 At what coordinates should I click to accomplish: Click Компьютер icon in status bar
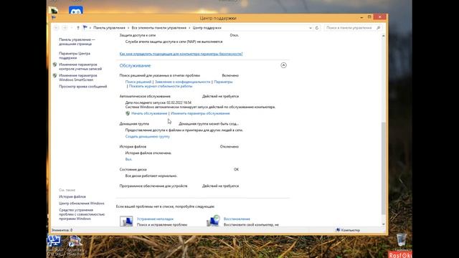click(x=338, y=230)
